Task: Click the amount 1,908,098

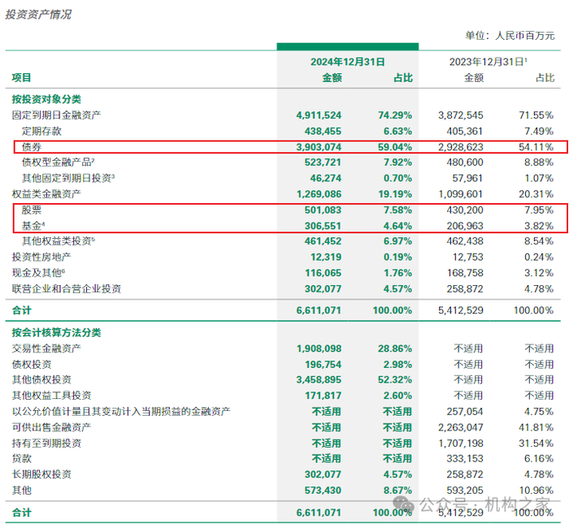Action: 319,348
